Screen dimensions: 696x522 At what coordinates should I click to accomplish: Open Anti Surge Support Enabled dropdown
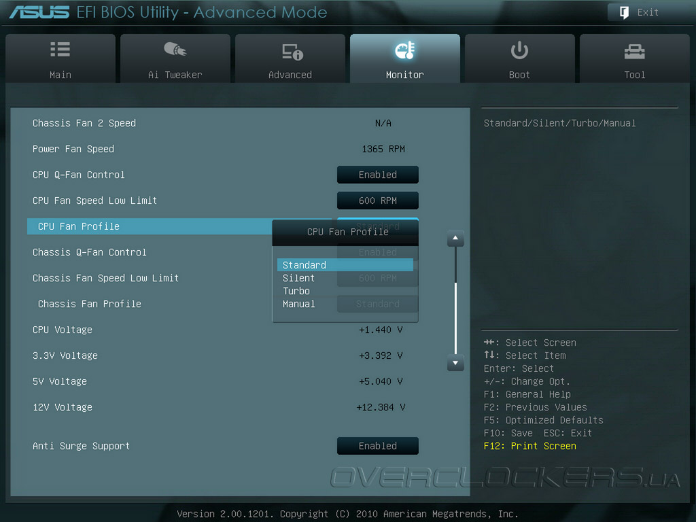coord(378,446)
